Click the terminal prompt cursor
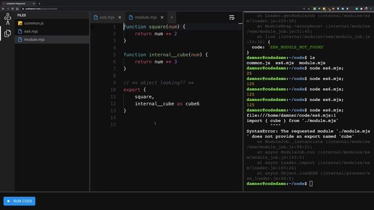 coord(311,184)
